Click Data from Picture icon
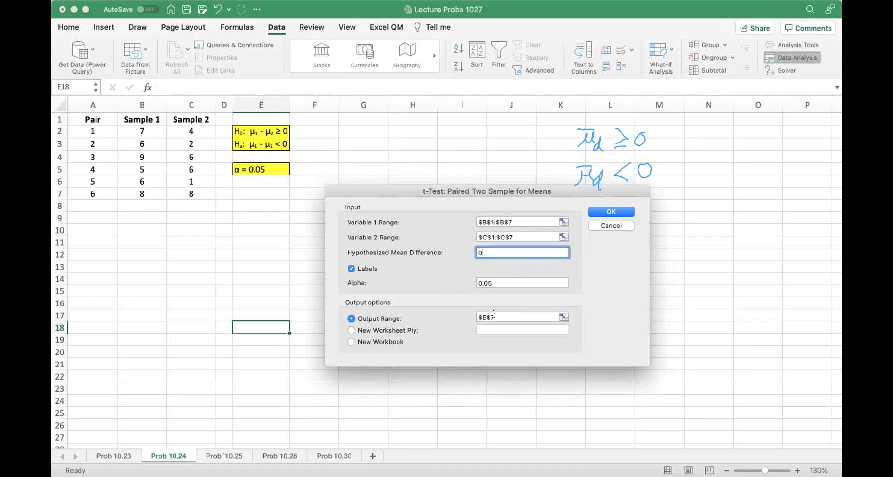 [x=132, y=50]
